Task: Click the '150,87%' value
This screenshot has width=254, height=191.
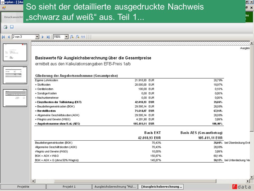Action: [156, 156]
